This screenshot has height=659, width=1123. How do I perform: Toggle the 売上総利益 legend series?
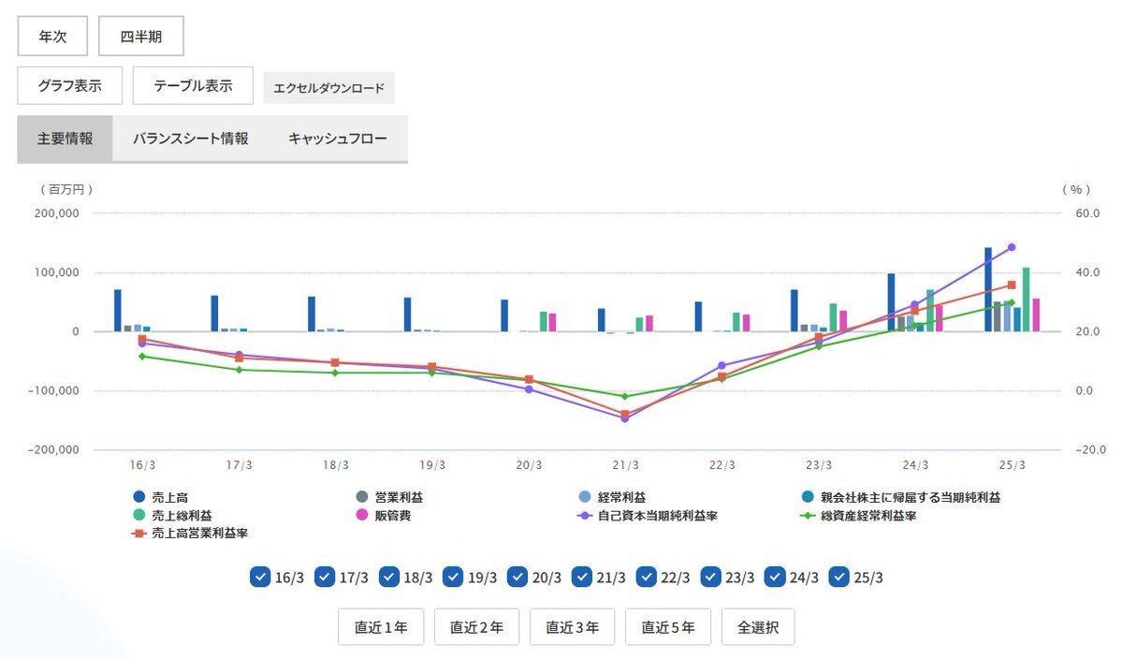coord(174,516)
